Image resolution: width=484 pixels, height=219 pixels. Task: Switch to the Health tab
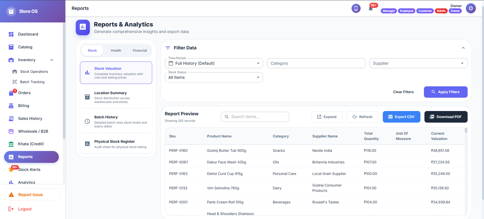click(116, 50)
